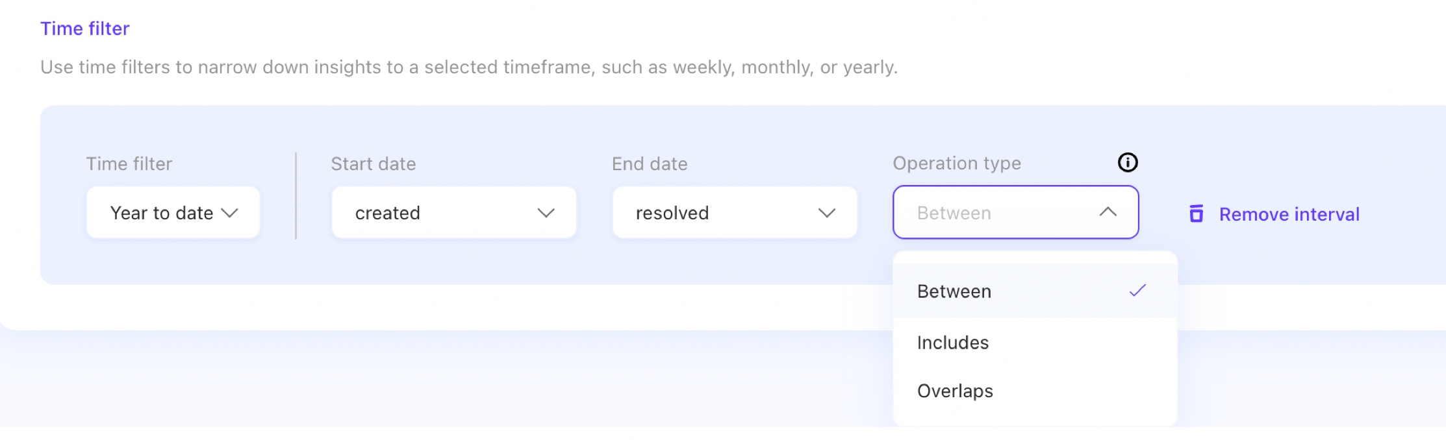Viewport: 1446px width, 440px height.
Task: Click the down arrow in the resolved field
Action: click(827, 213)
